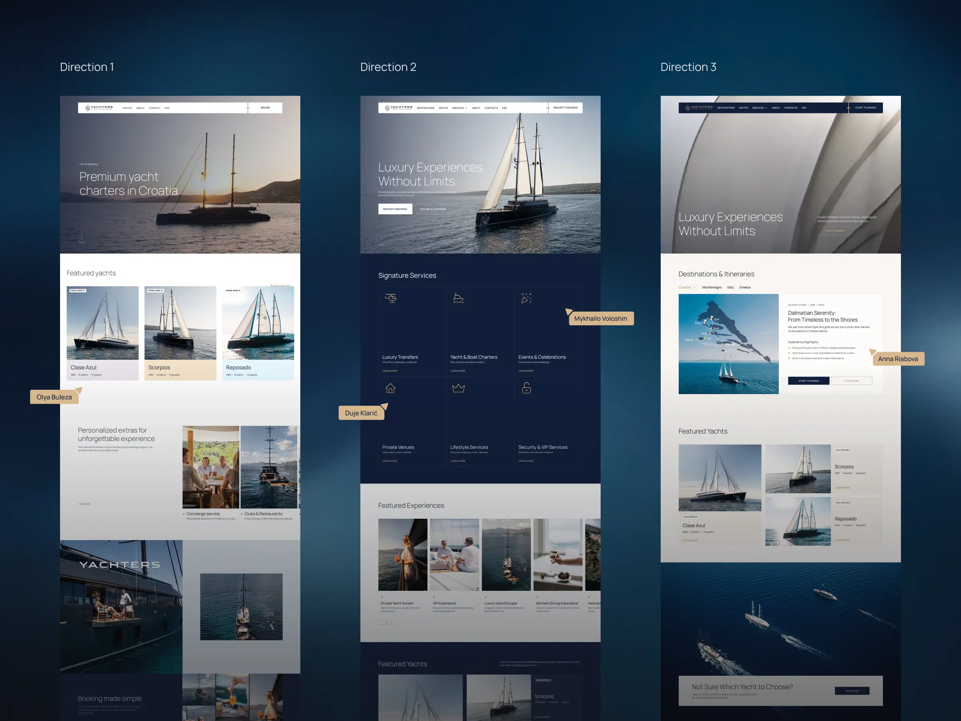Open Destinations in Direction 2 navbar

pos(426,108)
